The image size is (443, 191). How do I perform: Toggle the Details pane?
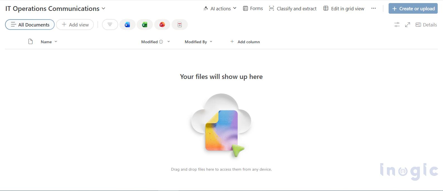pos(426,25)
